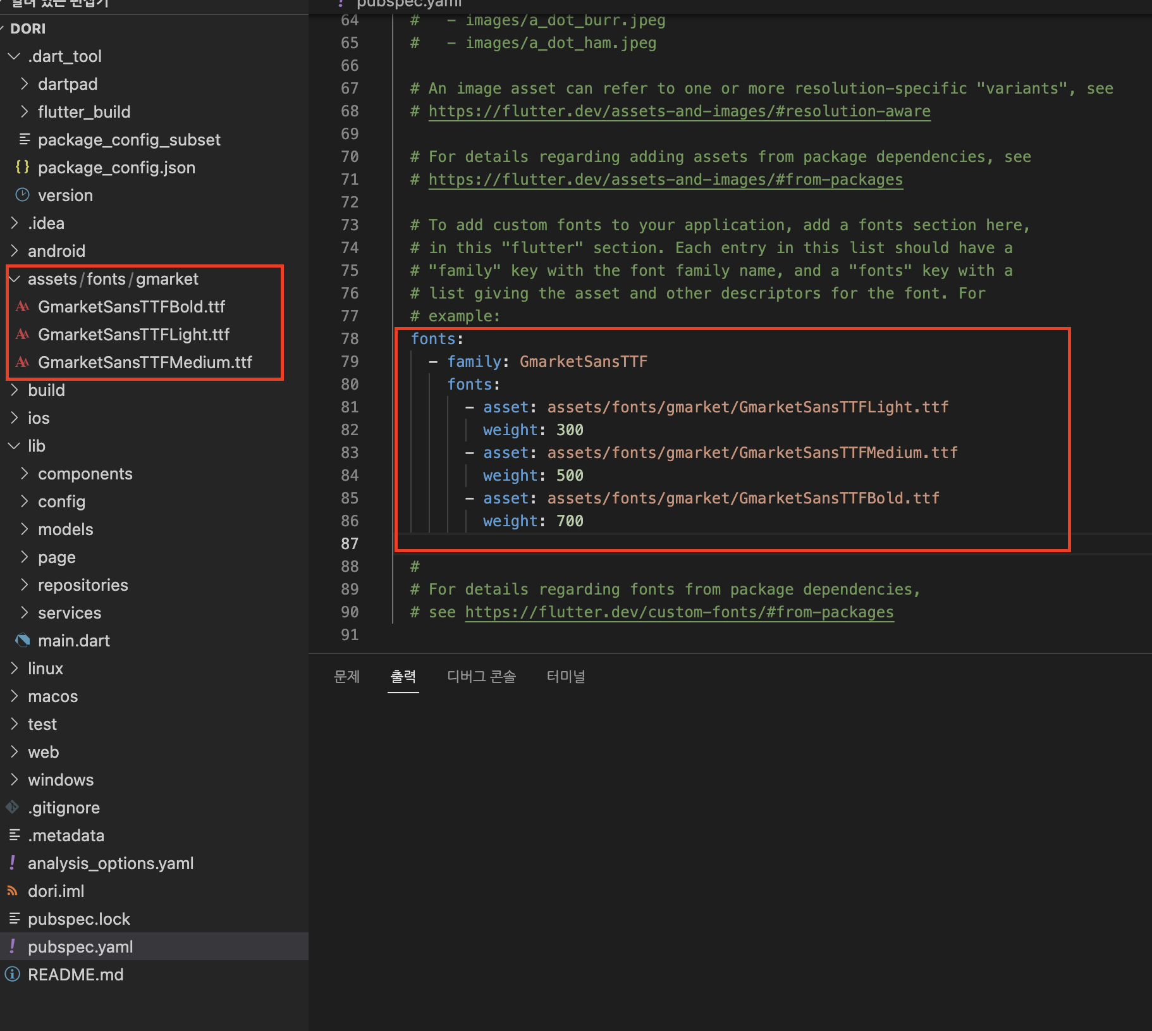Collapse the .dart_tool folder chevron
The width and height of the screenshot is (1152, 1031).
pyautogui.click(x=14, y=56)
